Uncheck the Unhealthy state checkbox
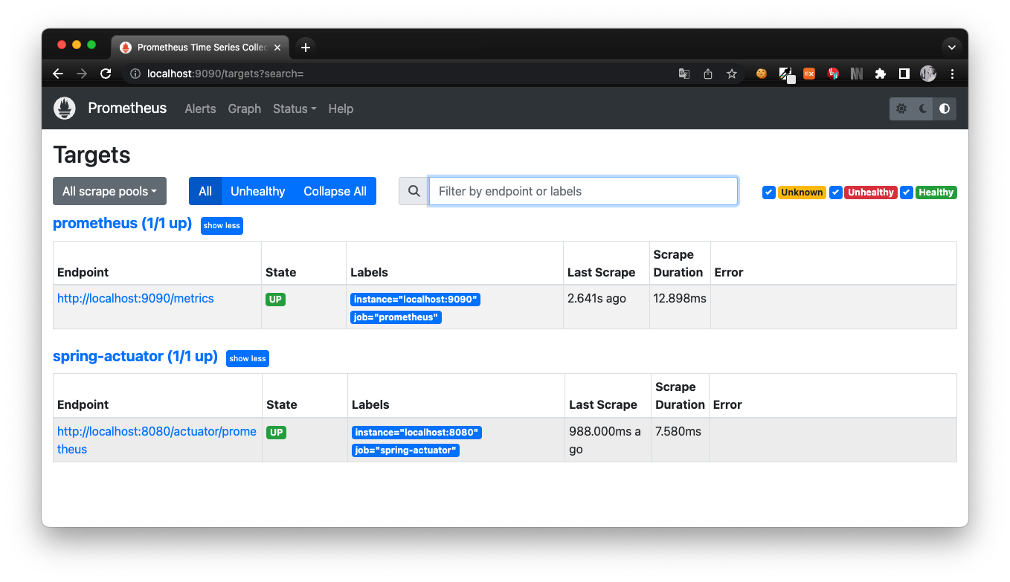This screenshot has width=1010, height=582. (x=836, y=193)
